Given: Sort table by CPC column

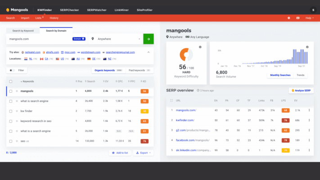Looking at the screenshot, I should (119, 81).
